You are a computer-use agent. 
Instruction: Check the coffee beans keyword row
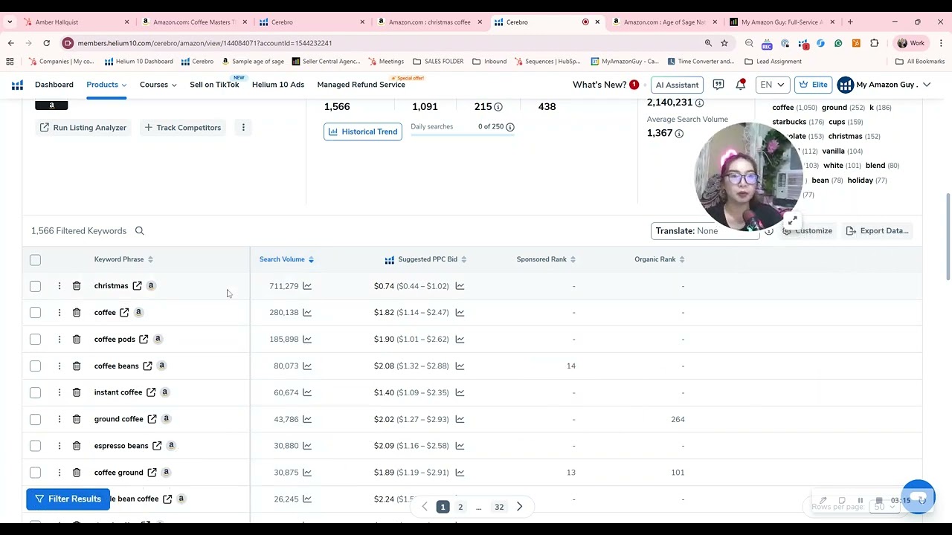coord(35,366)
